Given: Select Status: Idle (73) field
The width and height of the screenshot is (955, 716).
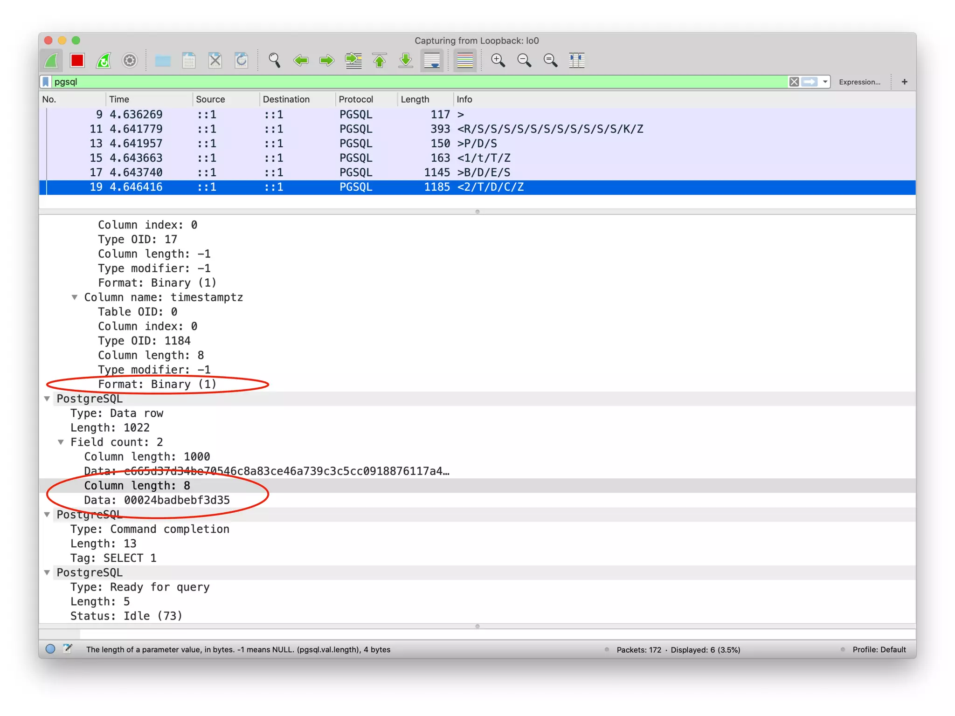Looking at the screenshot, I should (x=126, y=616).
